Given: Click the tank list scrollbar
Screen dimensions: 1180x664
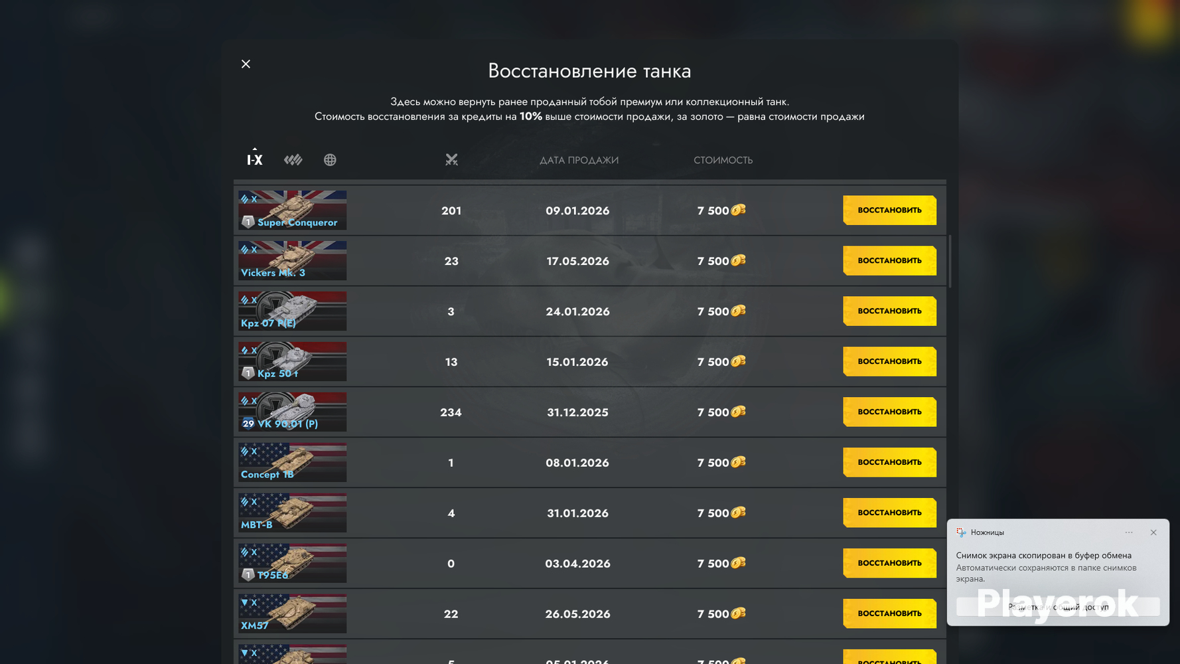Looking at the screenshot, I should [x=950, y=261].
